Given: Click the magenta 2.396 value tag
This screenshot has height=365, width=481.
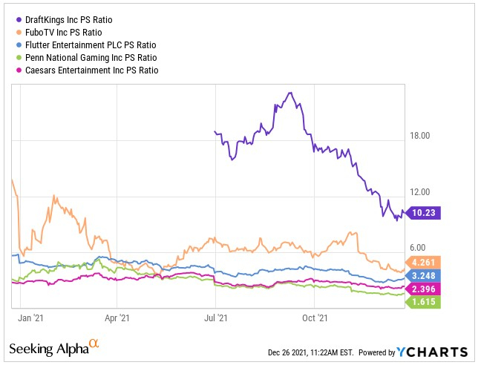Looking at the screenshot, I should (x=423, y=289).
